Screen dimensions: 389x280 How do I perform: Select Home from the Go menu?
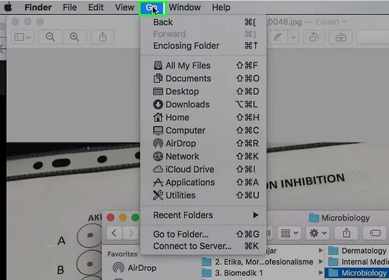click(x=203, y=117)
